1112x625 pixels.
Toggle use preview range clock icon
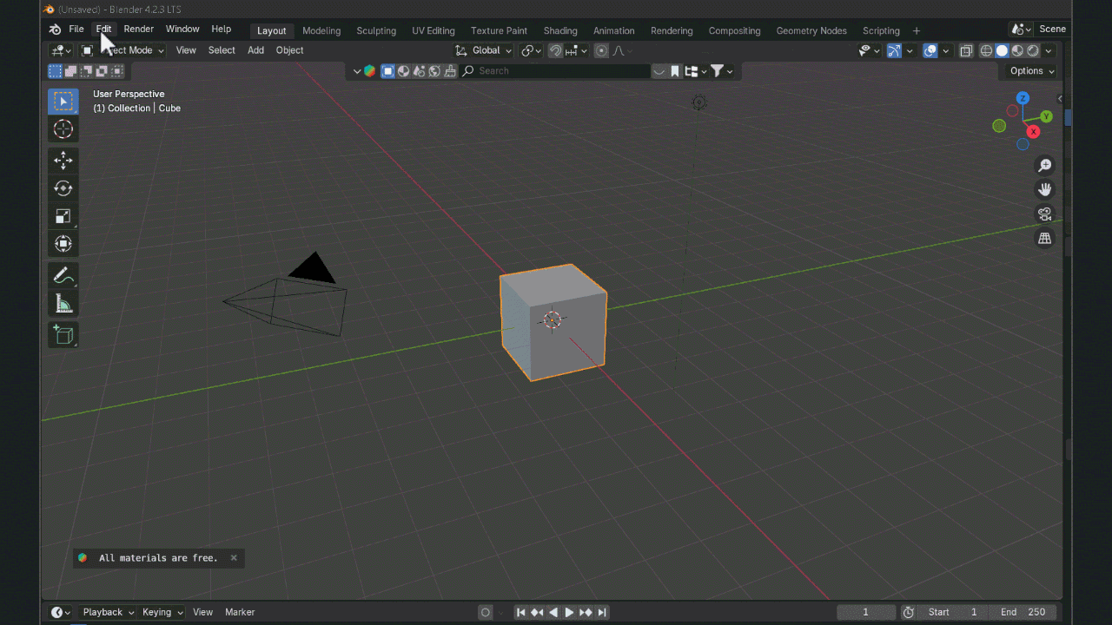[909, 612]
